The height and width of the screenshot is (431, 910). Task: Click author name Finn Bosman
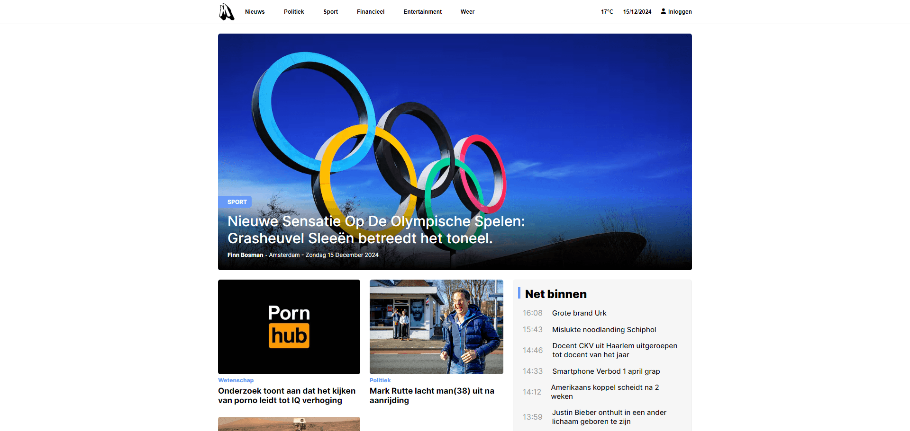coord(245,255)
